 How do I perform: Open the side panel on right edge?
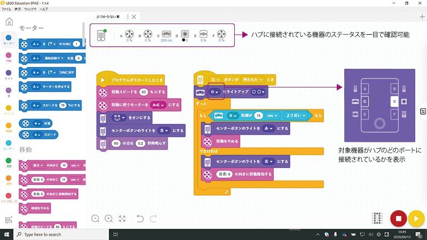tap(423, 111)
